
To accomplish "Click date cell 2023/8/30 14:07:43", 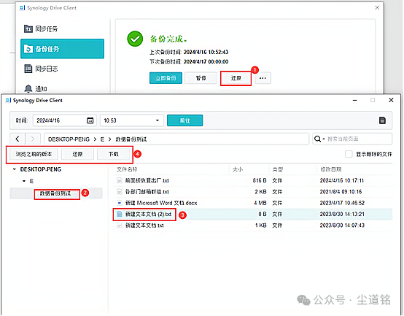I will click(x=342, y=226).
